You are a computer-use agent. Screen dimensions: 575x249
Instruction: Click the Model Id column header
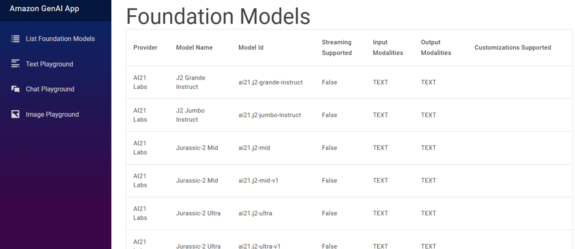(x=251, y=47)
